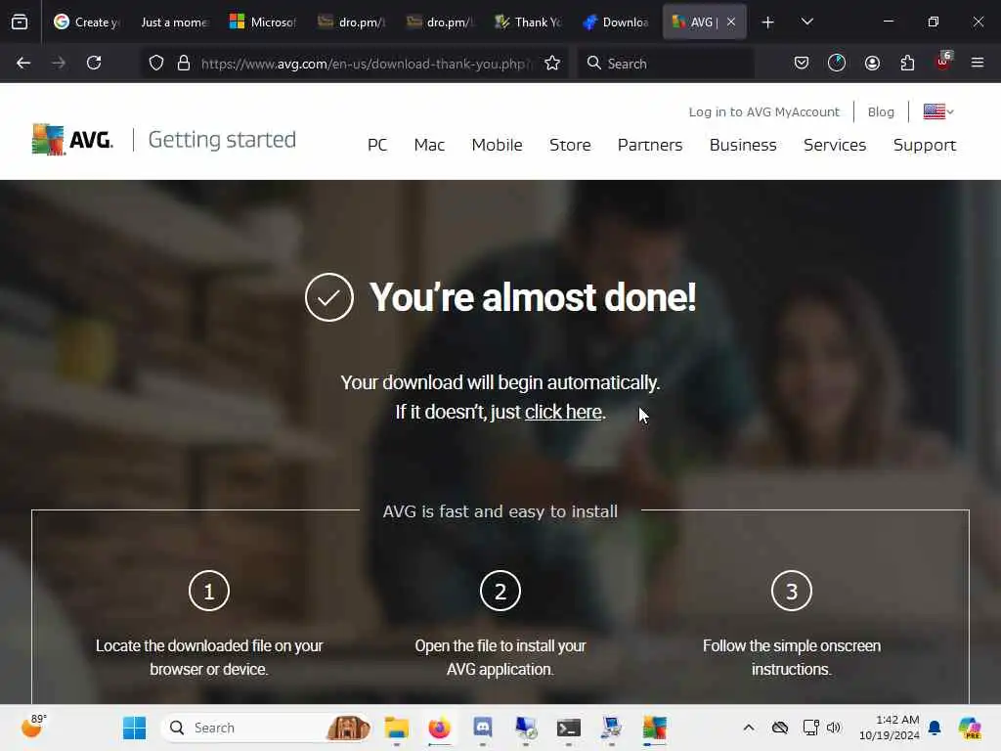Viewport: 1001px width, 751px height.
Task: Open the tracking protection shield icon
Action: pyautogui.click(x=156, y=63)
